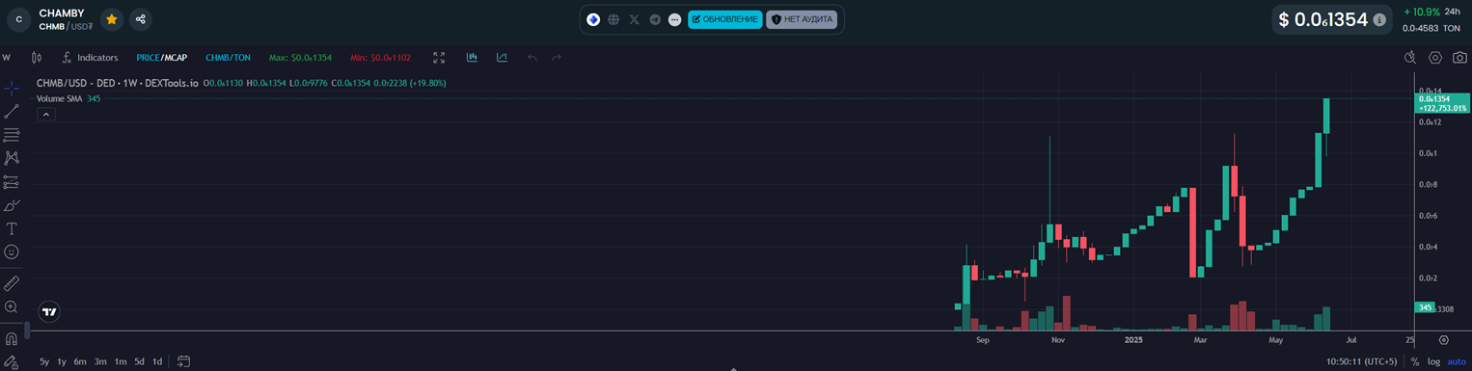Image resolution: width=1472 pixels, height=371 pixels.
Task: Add CHAMBY to favorites with star icon
Action: pos(112,18)
